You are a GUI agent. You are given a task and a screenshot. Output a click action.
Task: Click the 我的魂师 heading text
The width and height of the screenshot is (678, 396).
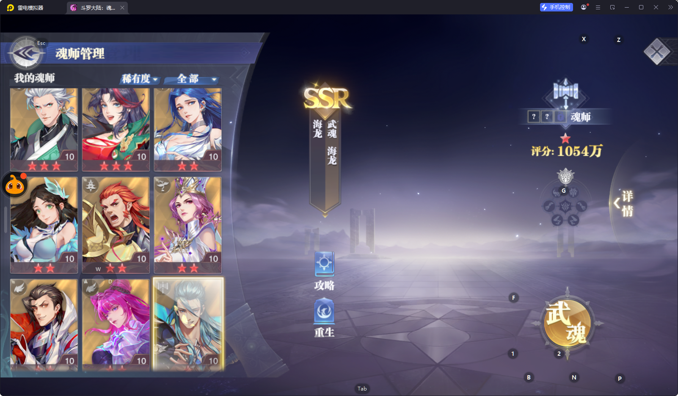(34, 78)
